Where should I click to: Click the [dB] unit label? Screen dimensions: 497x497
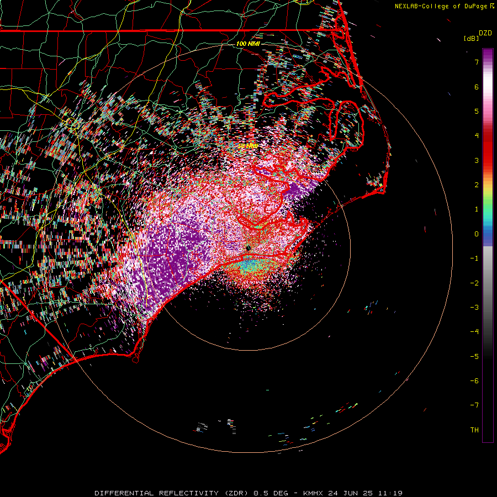[x=472, y=38]
